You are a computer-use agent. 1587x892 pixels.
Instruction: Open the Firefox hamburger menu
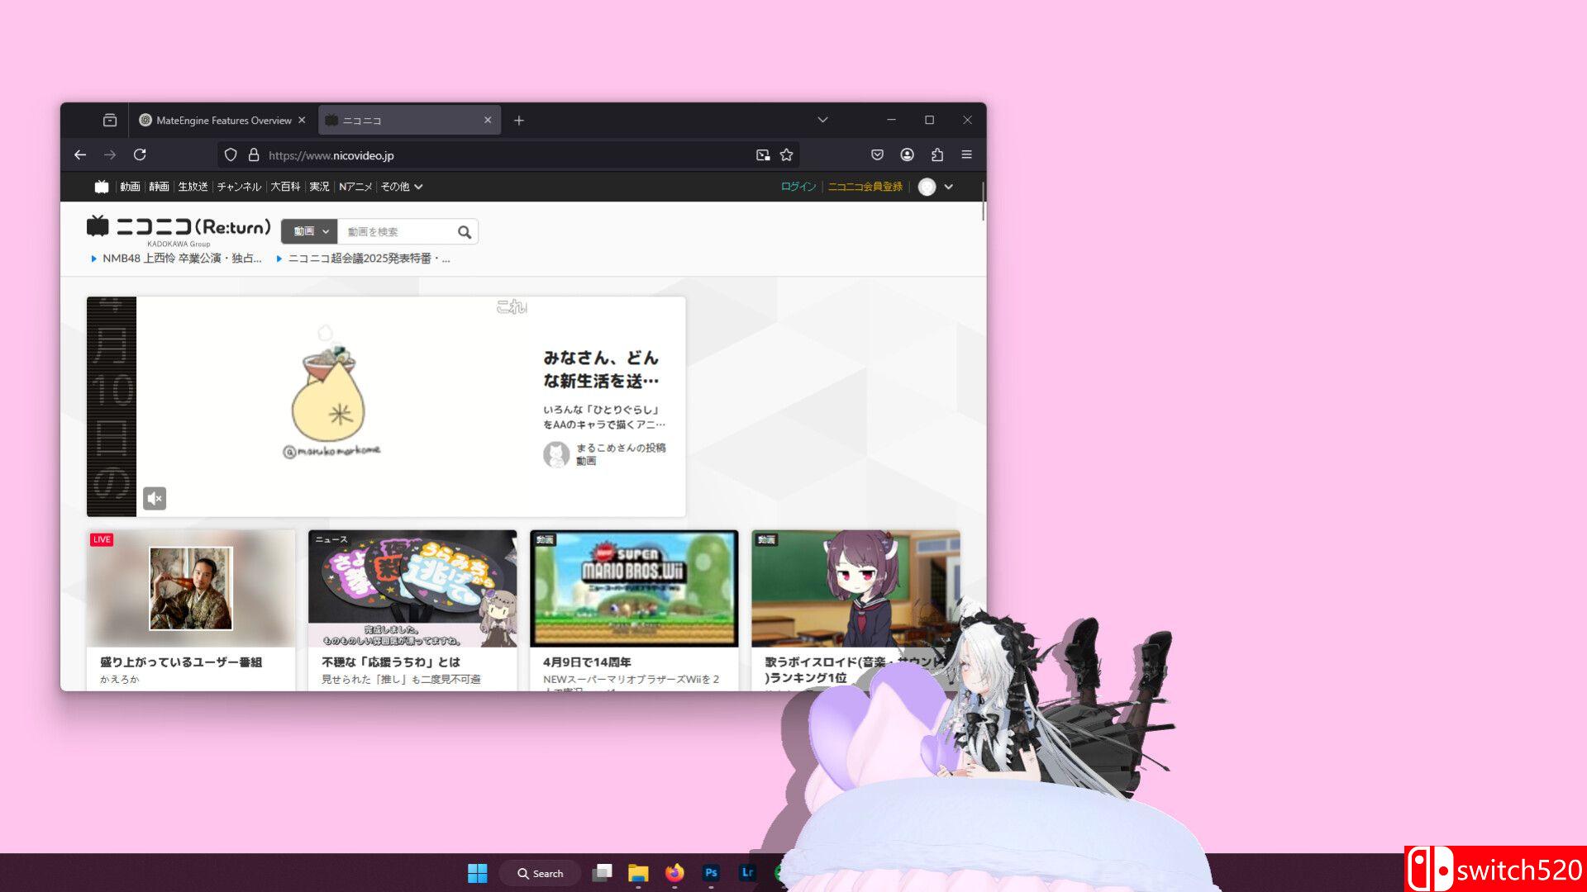click(x=966, y=154)
